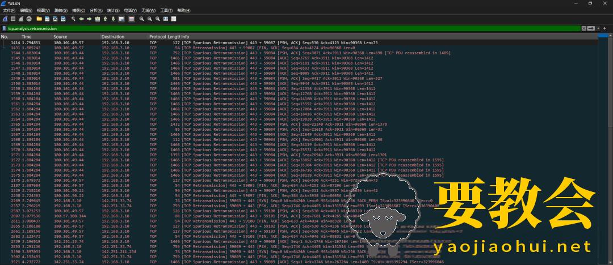Jump to the first packet

(105, 19)
